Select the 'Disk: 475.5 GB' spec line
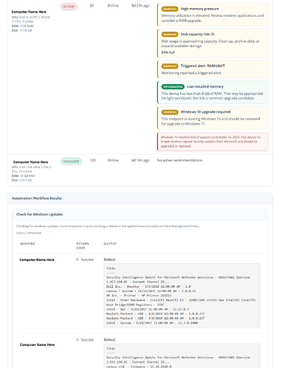The image size is (285, 368). pyautogui.click(x=21, y=180)
